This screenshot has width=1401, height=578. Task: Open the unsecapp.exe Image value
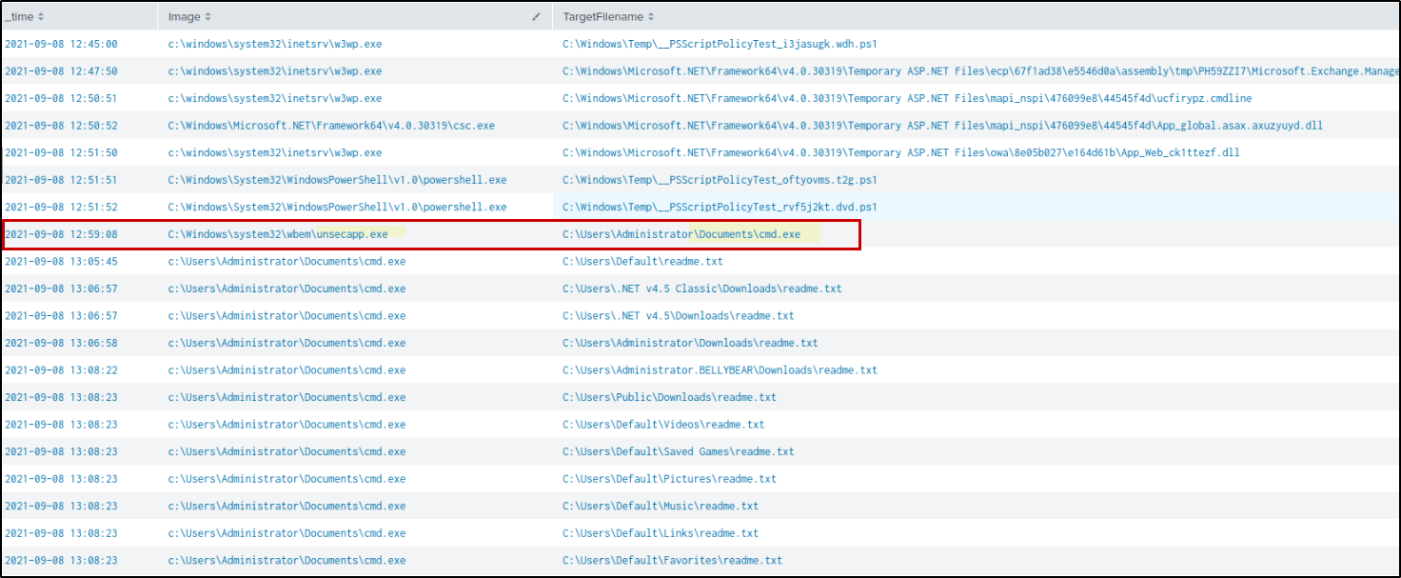(278, 234)
